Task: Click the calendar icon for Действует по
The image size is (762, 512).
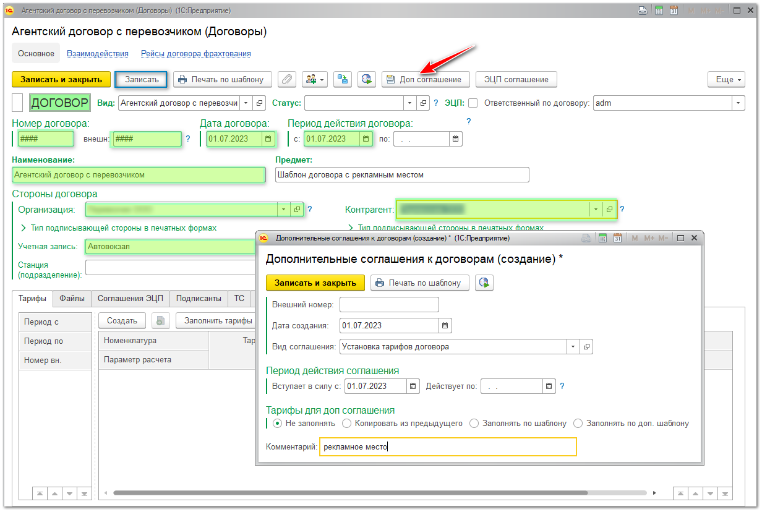Action: (x=549, y=386)
